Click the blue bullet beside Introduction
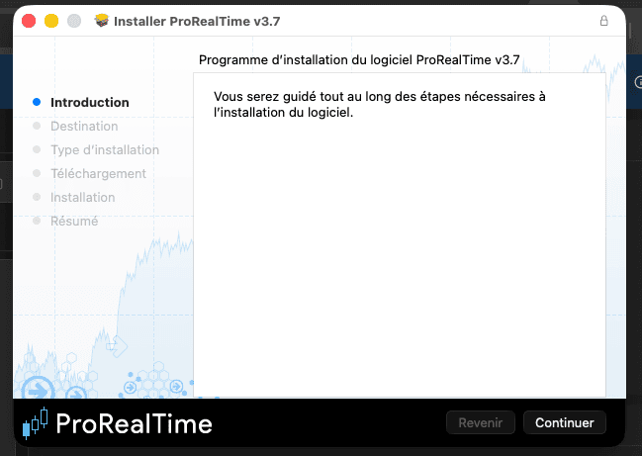The height and width of the screenshot is (456, 642). pyautogui.click(x=37, y=102)
